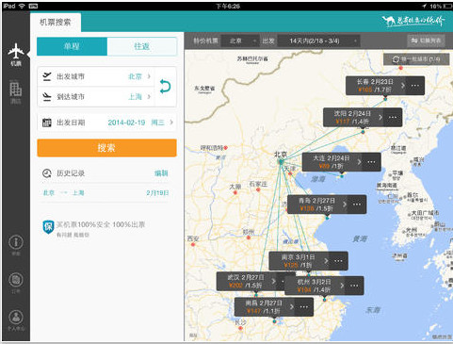
Task: Expand the 南昌 deal card chevron
Action: pos(292,306)
